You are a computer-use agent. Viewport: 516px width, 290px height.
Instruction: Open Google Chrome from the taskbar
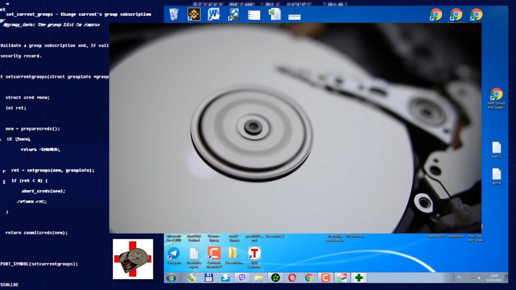click(x=309, y=278)
